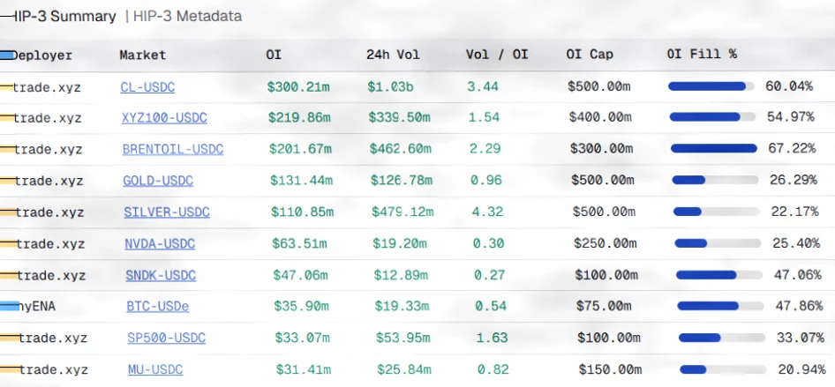
Task: Sort by the OI Fill % column header
Action: 702,55
